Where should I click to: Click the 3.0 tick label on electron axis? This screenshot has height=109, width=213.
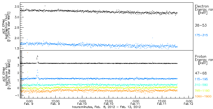pyautogui.click(x=16, y=17)
